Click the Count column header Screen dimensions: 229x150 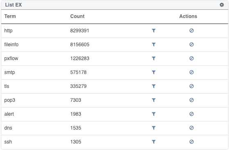(77, 16)
